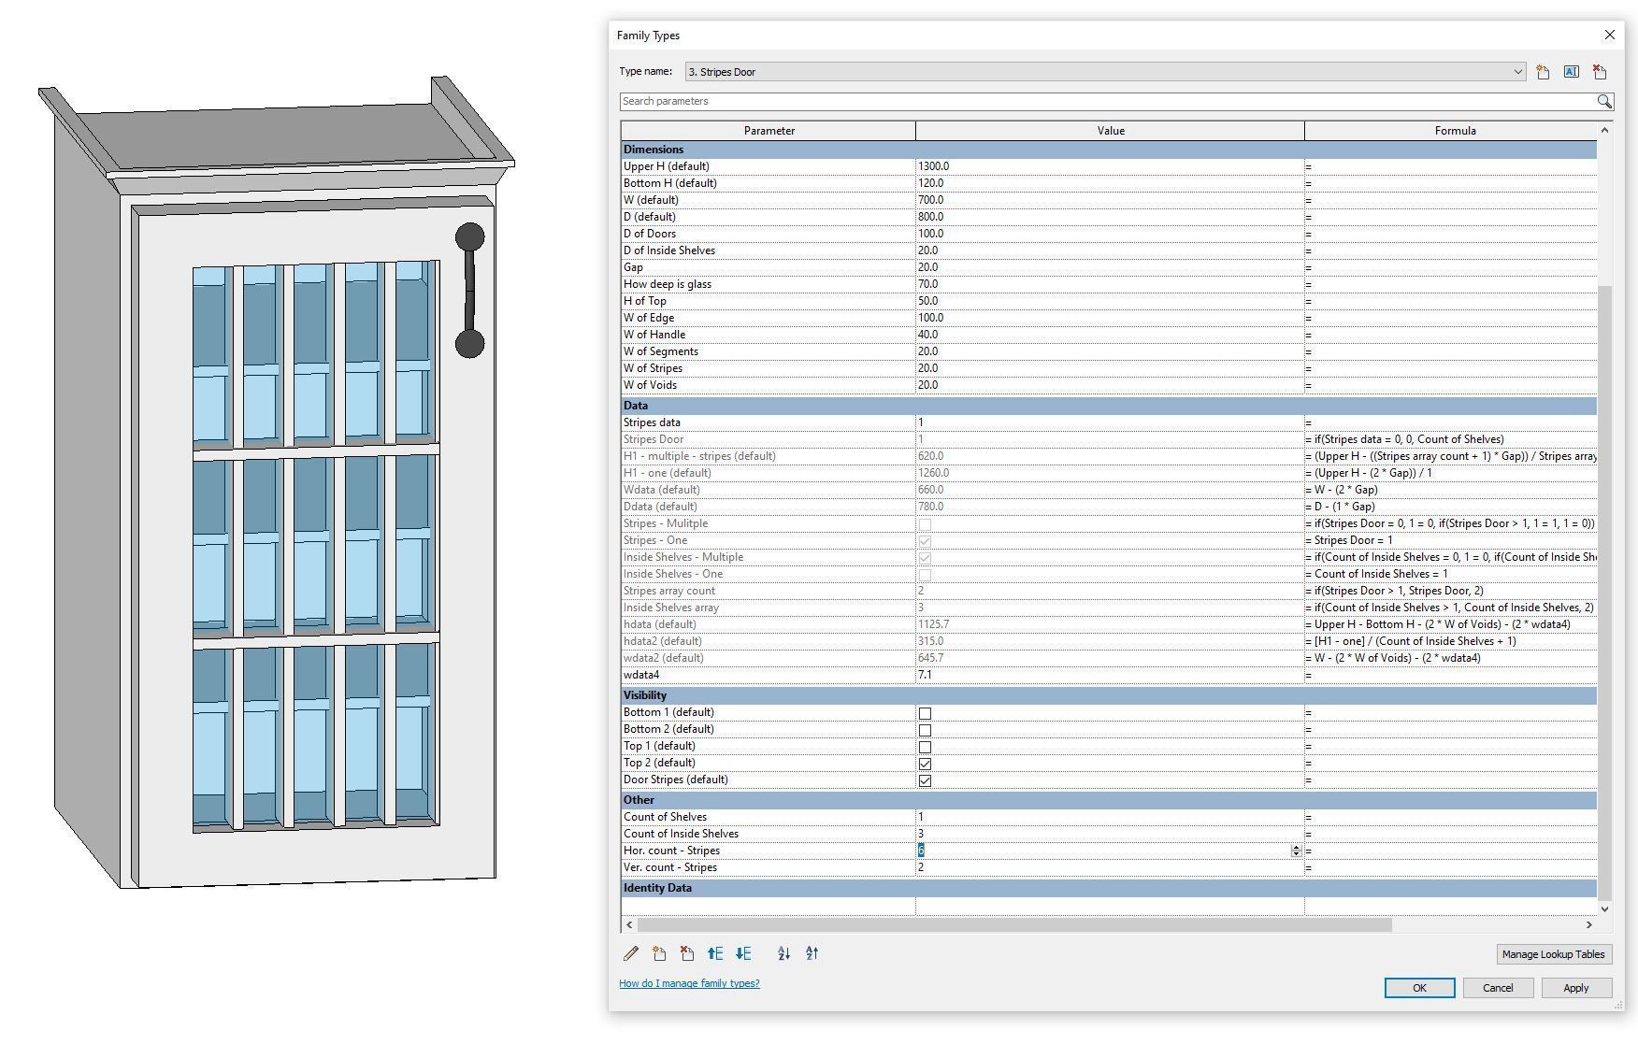The height and width of the screenshot is (1044, 1638).
Task: Click the Ver. count - Stripes value 2
Action: (x=921, y=867)
